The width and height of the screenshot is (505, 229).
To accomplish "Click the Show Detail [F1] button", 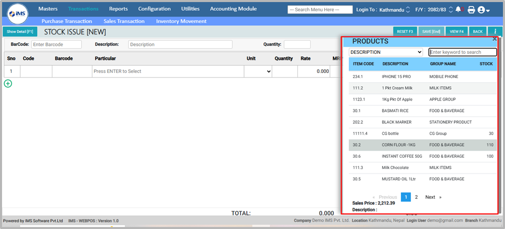I will [x=20, y=32].
